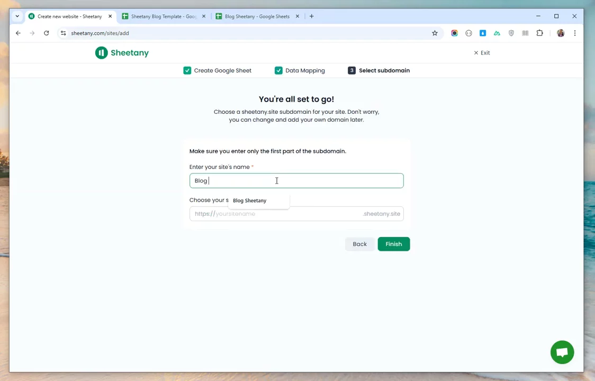595x381 pixels.
Task: Bookmark this page with the star icon
Action: [435, 33]
